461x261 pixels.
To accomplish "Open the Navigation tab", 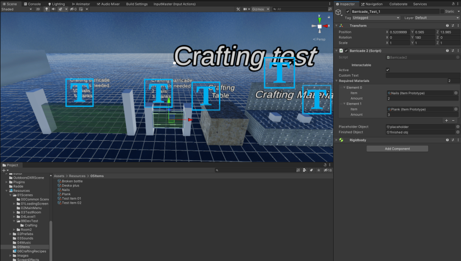I will pos(372,4).
